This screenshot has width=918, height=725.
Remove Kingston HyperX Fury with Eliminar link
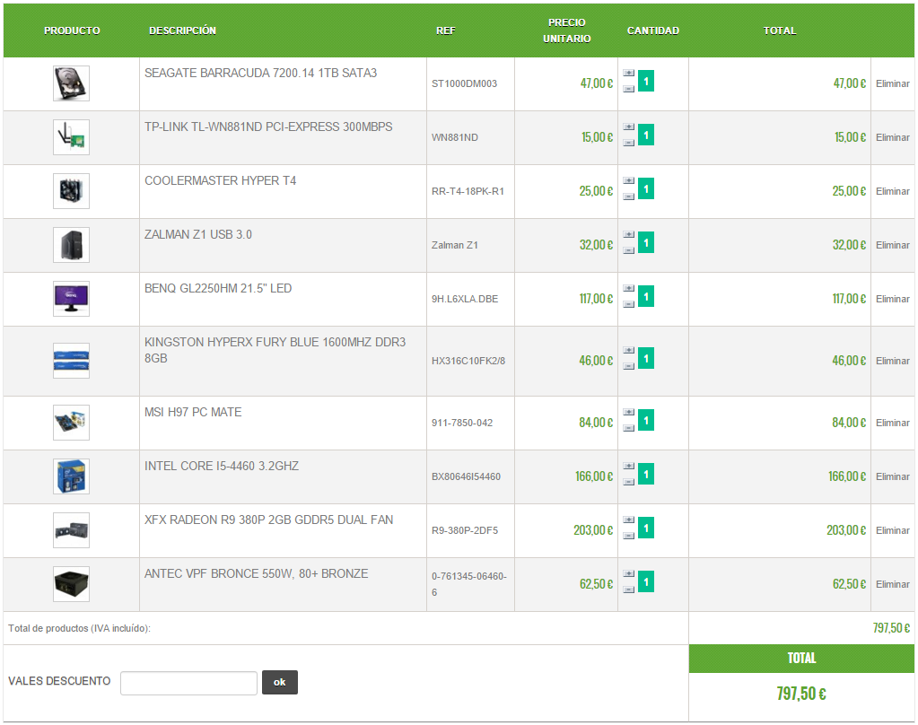click(893, 362)
